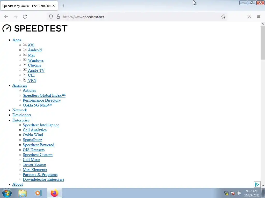Open the Developers link

[x=22, y=115]
